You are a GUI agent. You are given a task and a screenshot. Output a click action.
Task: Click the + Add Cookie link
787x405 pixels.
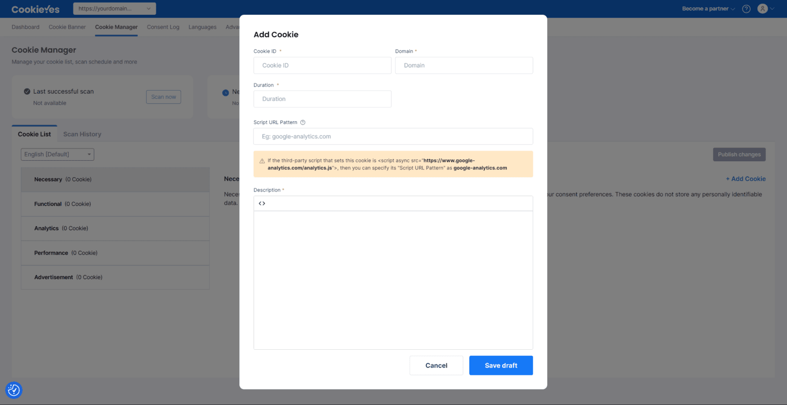pos(745,179)
